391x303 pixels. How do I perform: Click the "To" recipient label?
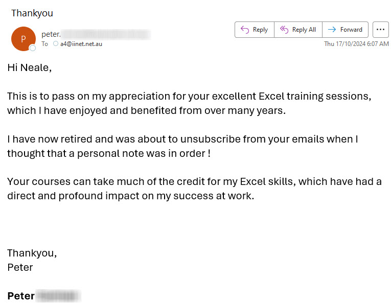45,44
